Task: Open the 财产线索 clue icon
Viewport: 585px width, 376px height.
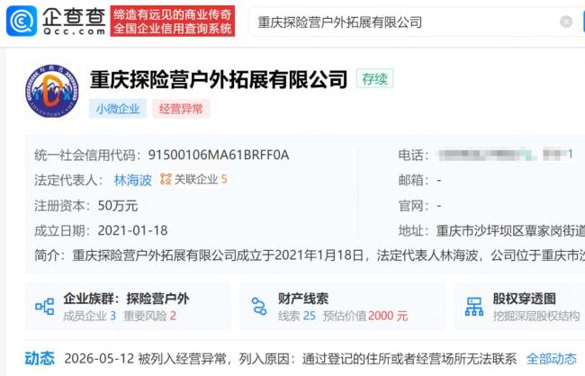Action: [x=259, y=306]
